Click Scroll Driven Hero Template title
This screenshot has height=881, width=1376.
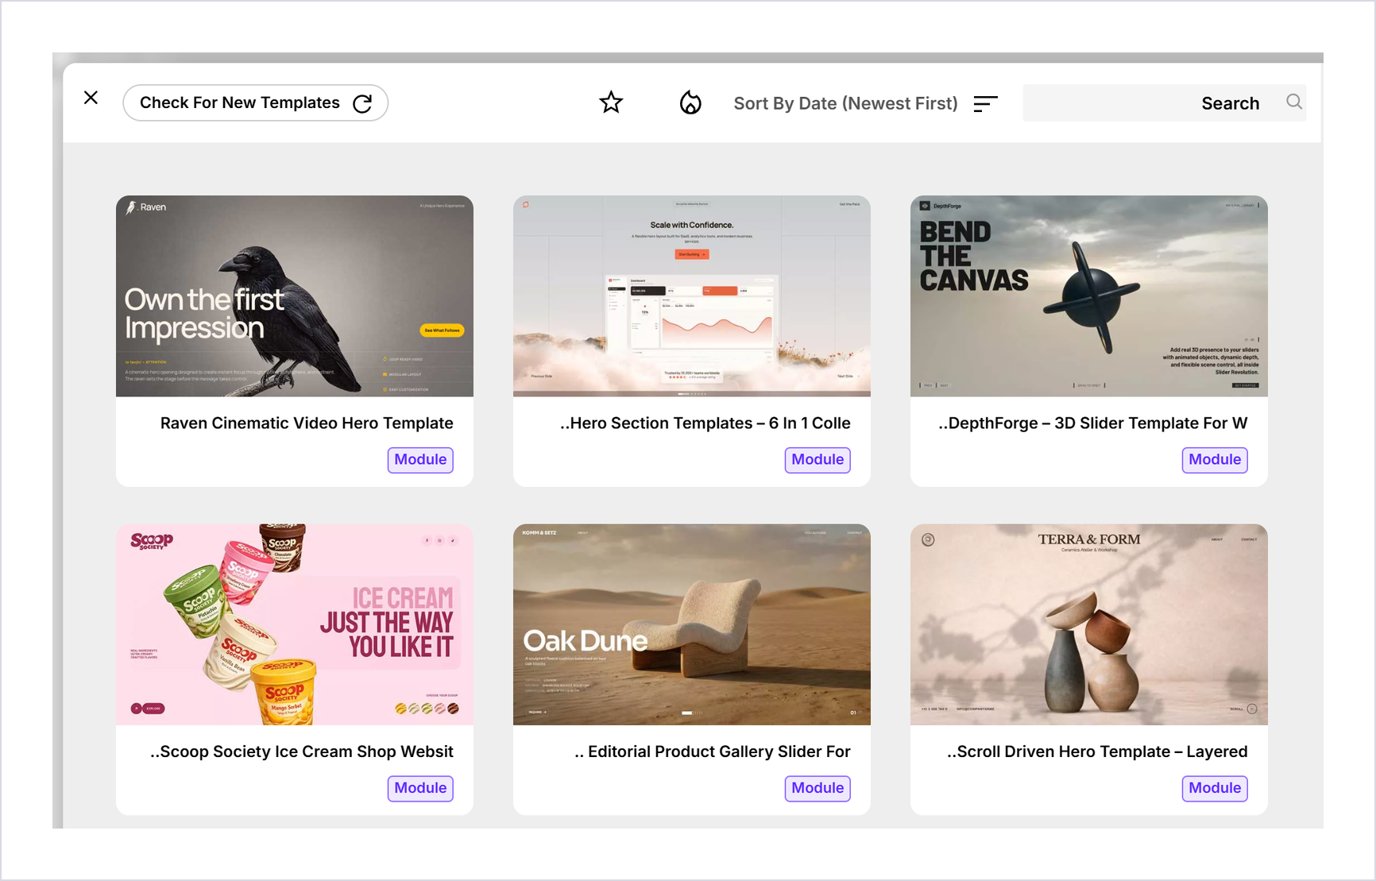[x=1097, y=752]
